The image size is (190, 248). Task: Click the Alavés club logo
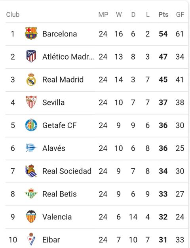click(x=31, y=148)
